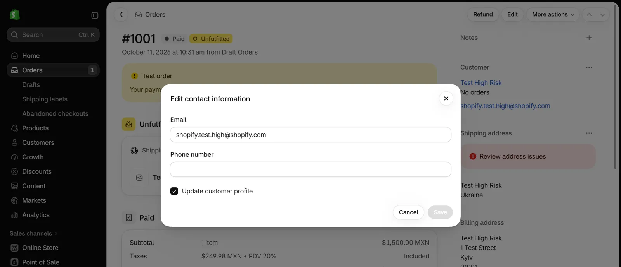Click the Orders inbox icon in the sidebar
This screenshot has width=621, height=267.
point(15,70)
